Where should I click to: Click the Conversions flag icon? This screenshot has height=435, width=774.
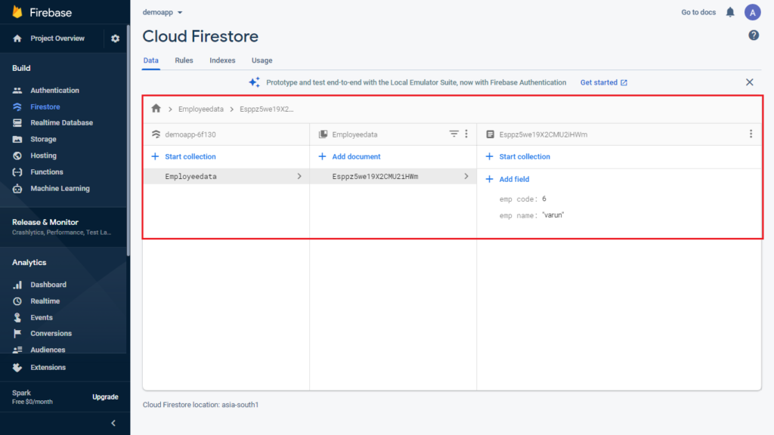click(17, 333)
